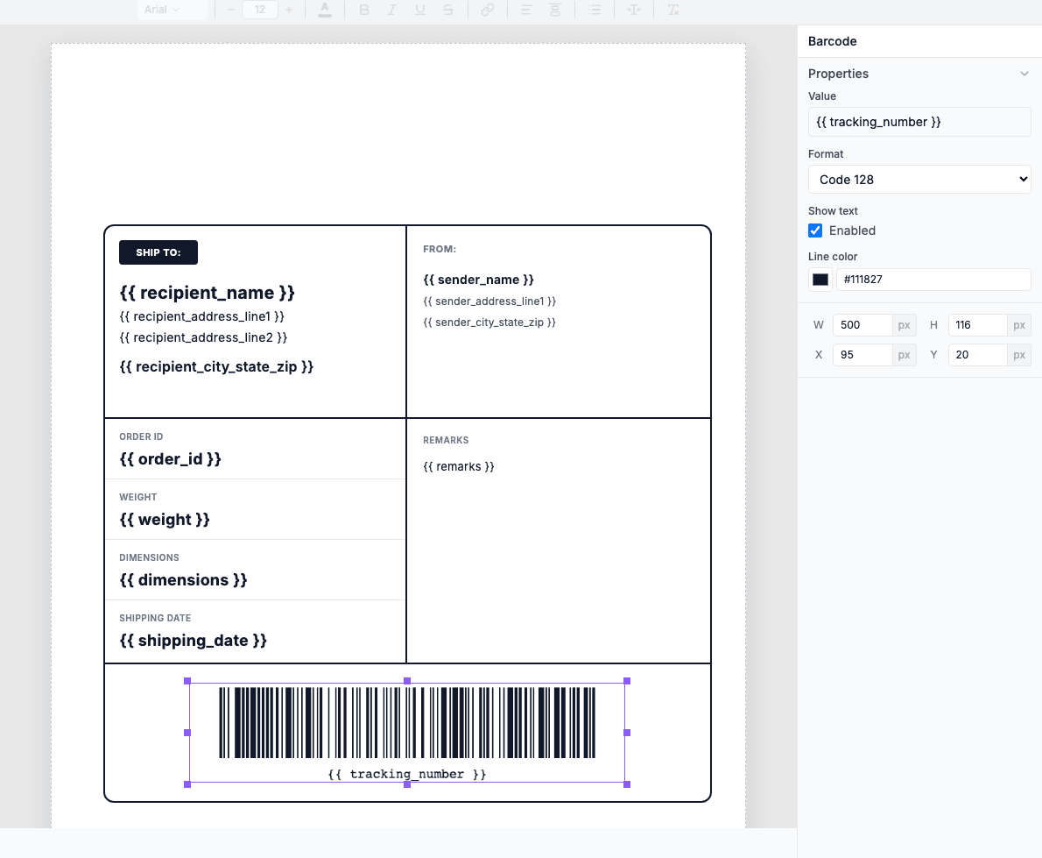Create a bulleted list

[x=595, y=10]
